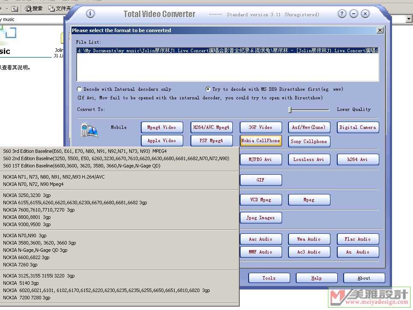Select S60 2nd Edition Baseline menu entry

[x=119, y=159]
